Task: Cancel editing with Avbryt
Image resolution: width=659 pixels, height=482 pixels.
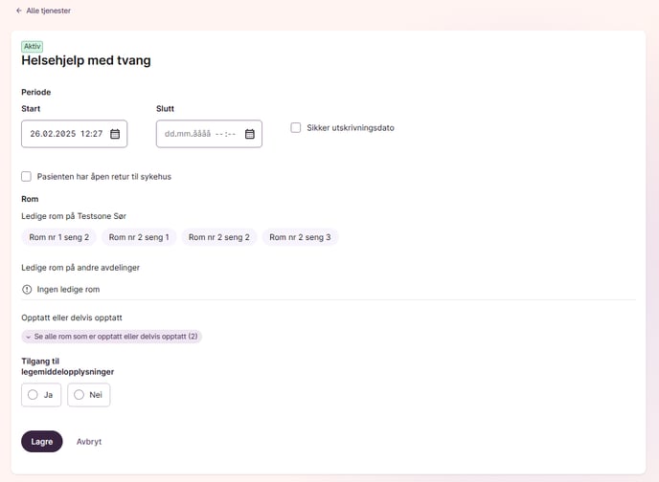Action: (89, 441)
